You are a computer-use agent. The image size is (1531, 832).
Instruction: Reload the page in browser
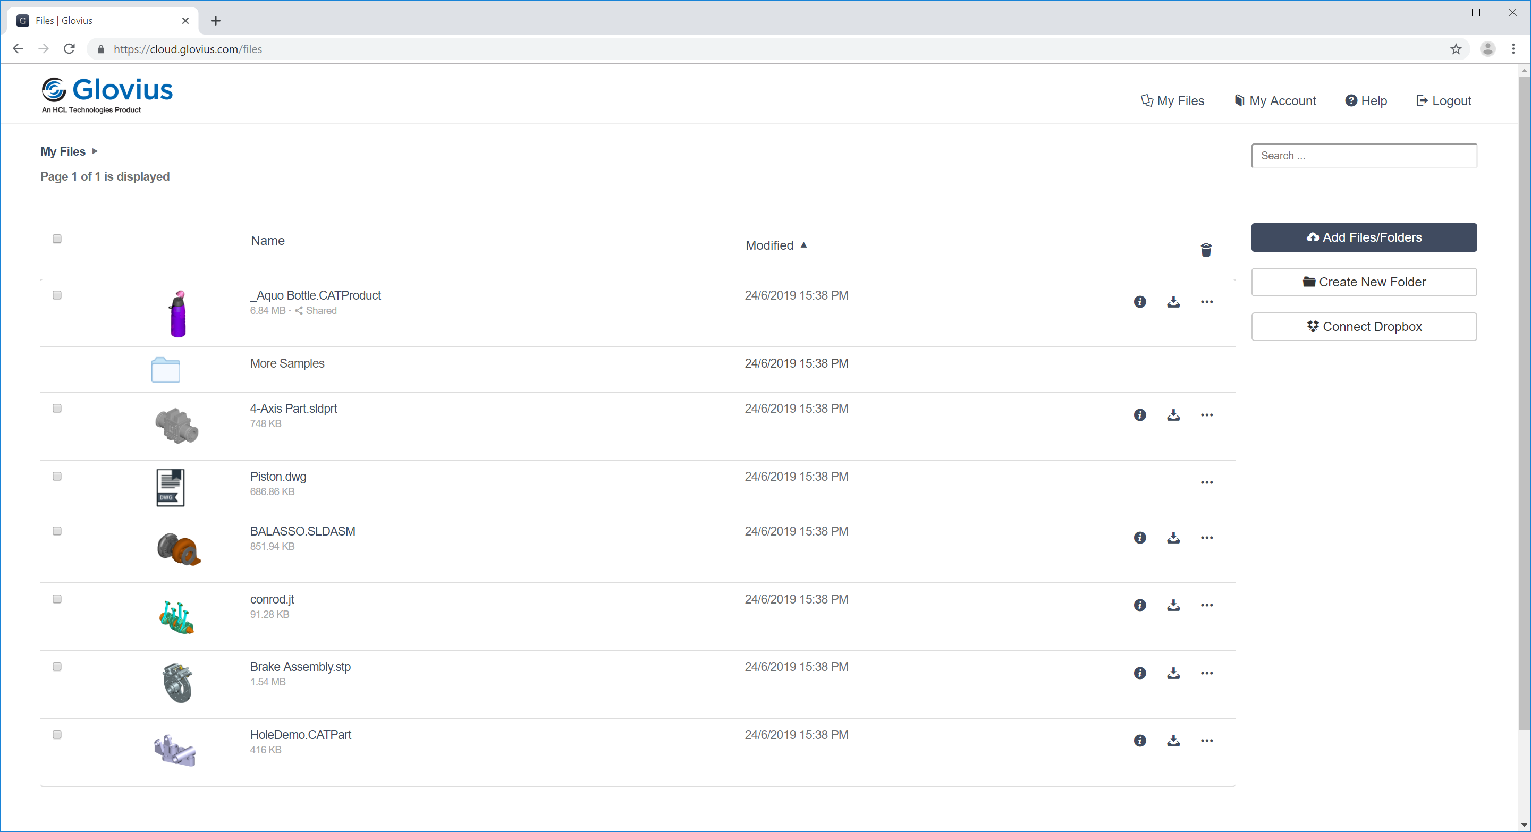[70, 49]
